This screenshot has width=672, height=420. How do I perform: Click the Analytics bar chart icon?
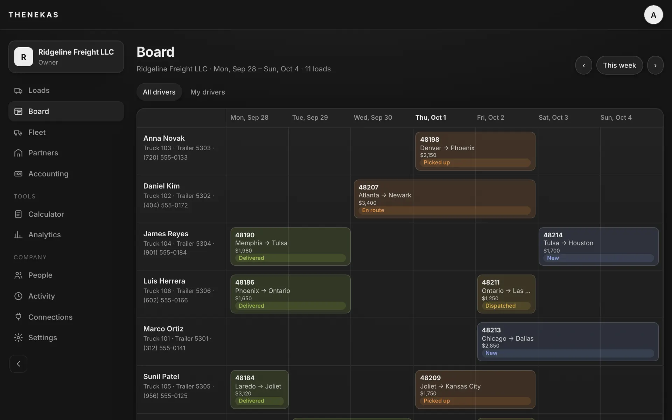click(18, 235)
